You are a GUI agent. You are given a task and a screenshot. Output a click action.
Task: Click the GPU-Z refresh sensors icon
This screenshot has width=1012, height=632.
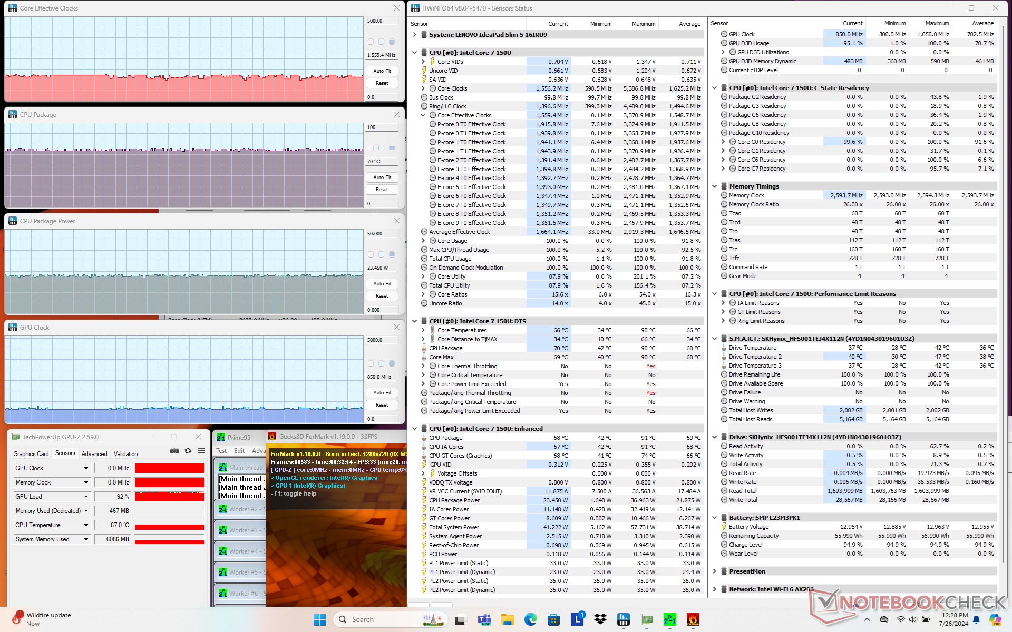(x=188, y=451)
